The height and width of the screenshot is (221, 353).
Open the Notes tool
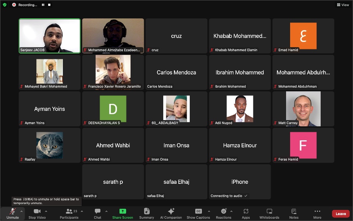pyautogui.click(x=294, y=213)
